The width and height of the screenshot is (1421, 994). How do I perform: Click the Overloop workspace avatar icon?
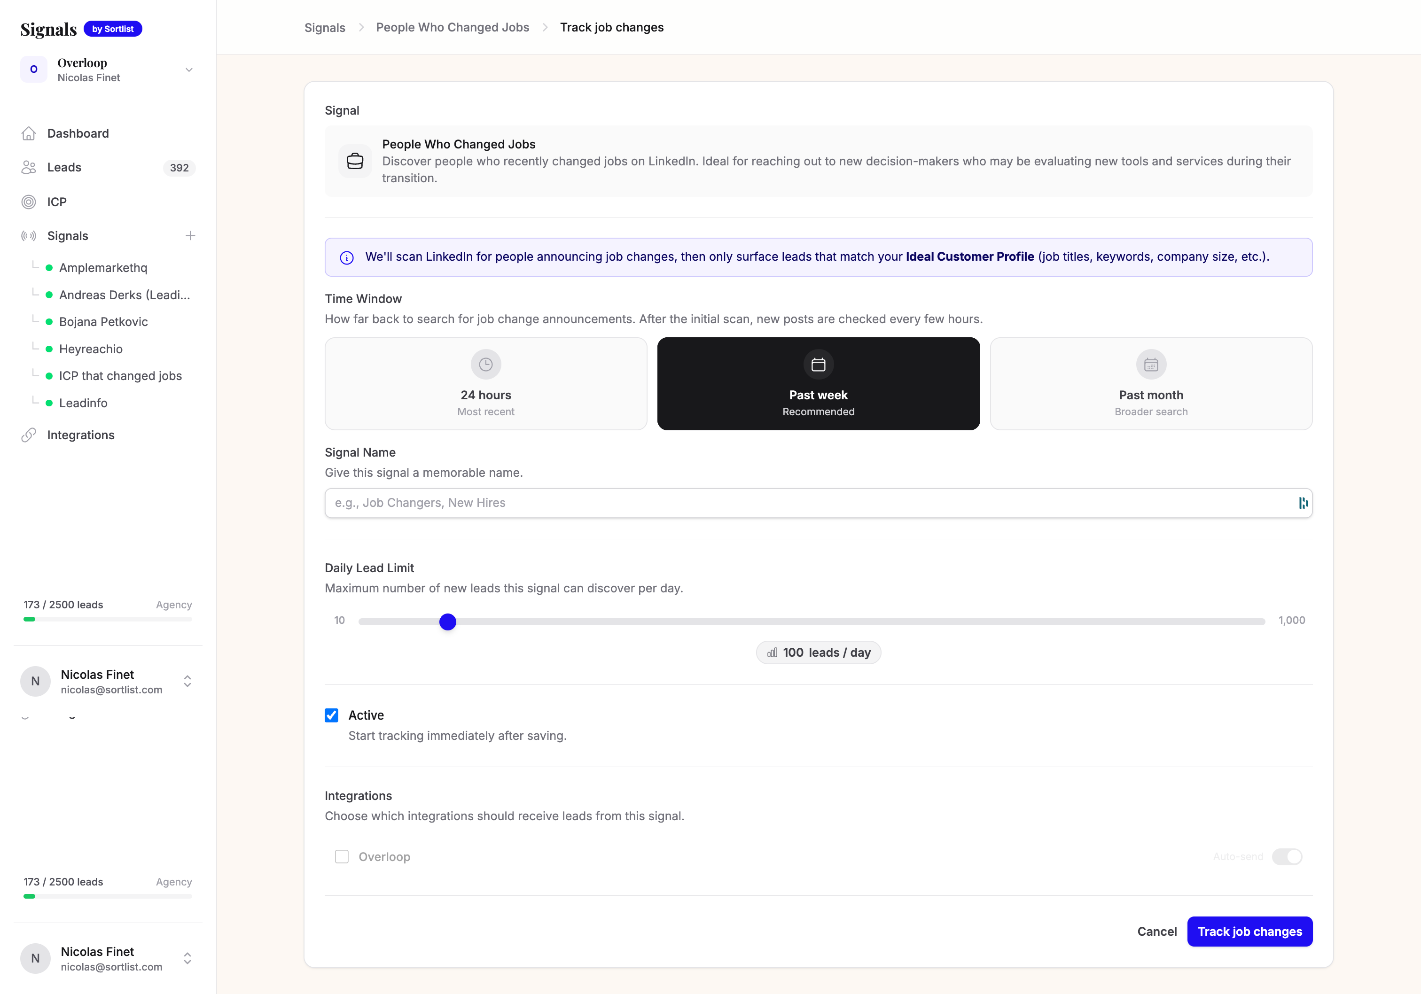(x=34, y=69)
